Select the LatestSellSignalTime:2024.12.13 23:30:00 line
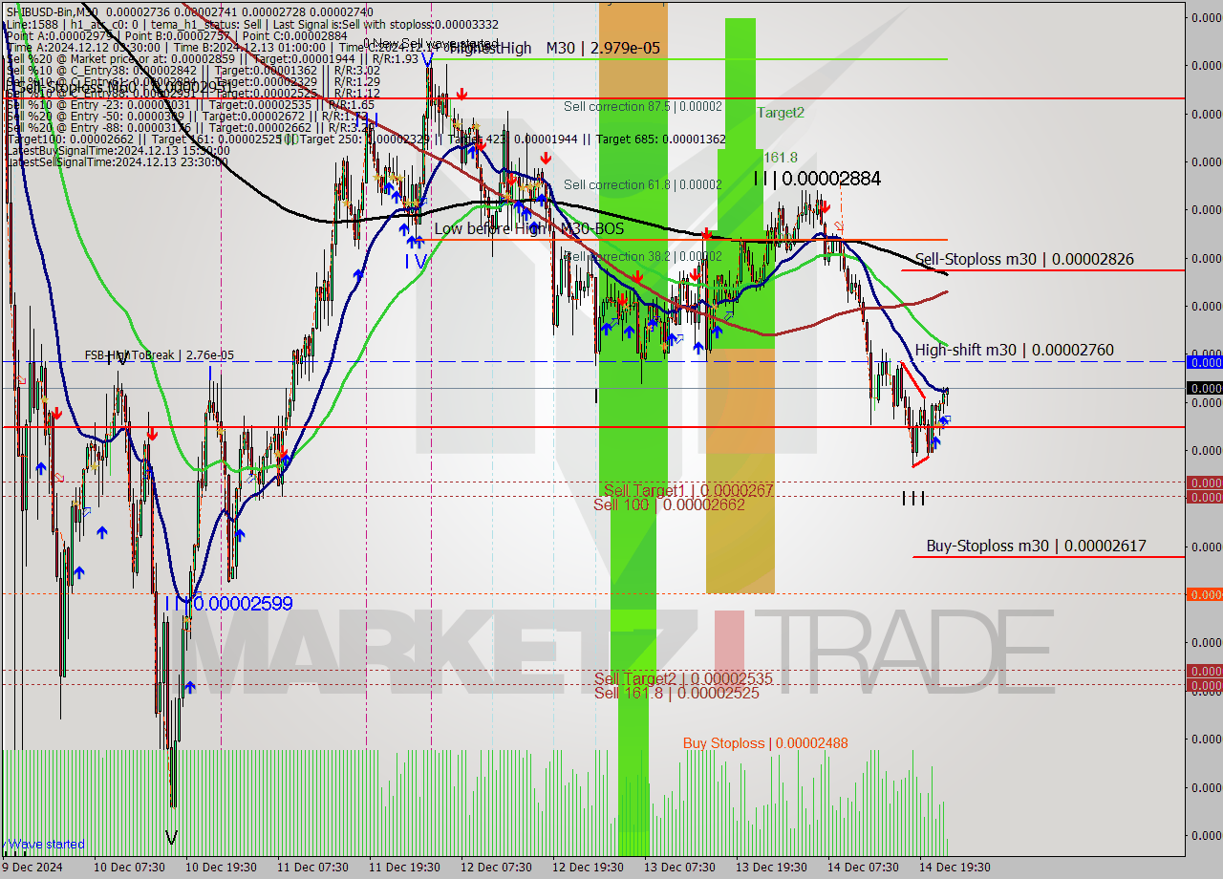Screen dimensions: 1223x879 click(117, 161)
